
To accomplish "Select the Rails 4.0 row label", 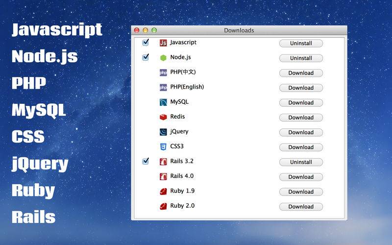I will point(182,176).
